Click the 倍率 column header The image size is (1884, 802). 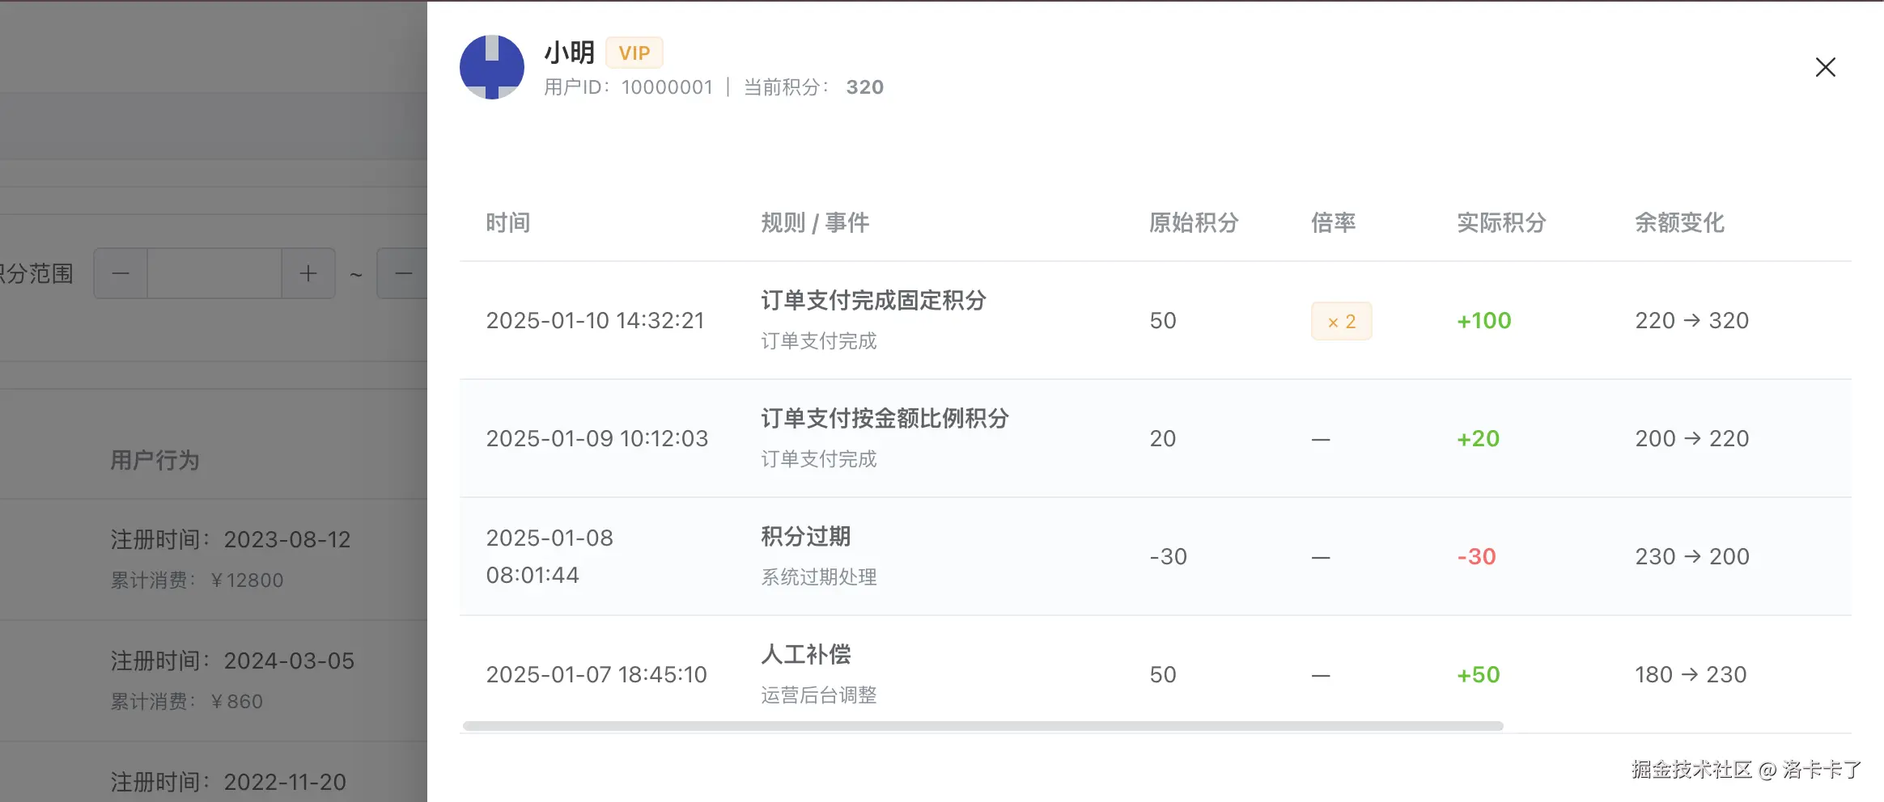(x=1333, y=222)
